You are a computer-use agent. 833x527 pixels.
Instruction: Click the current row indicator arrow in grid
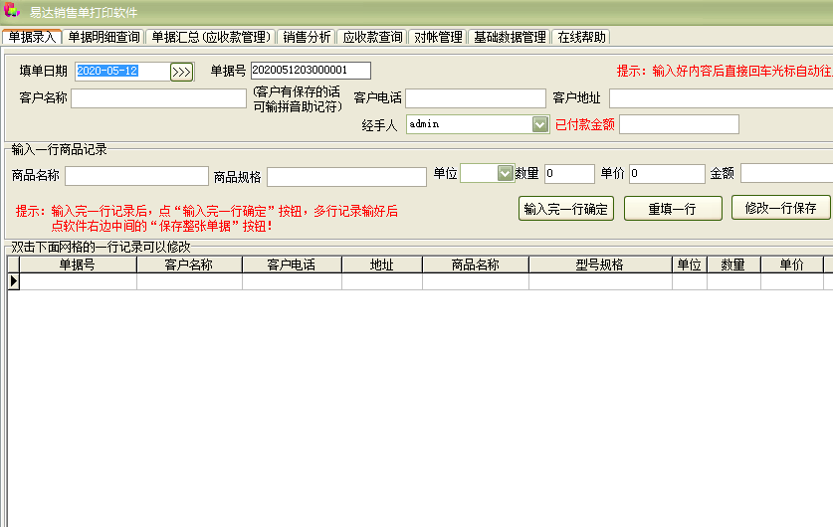(x=14, y=281)
